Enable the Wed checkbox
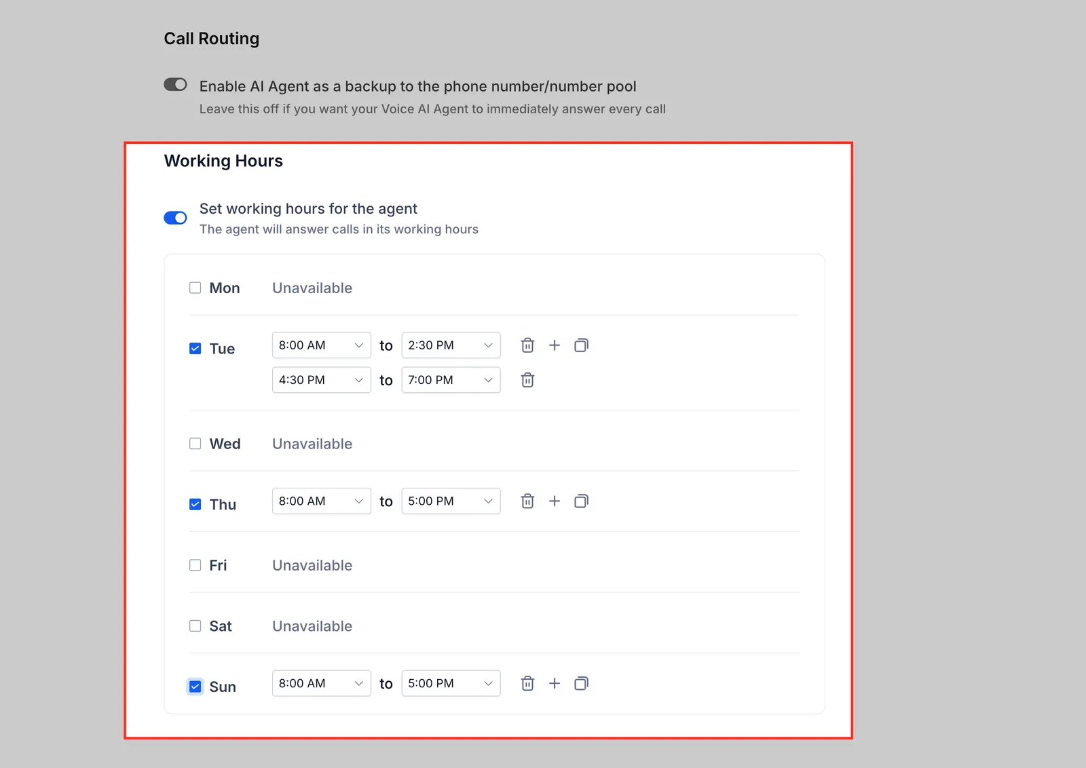The height and width of the screenshot is (768, 1086). click(x=195, y=444)
